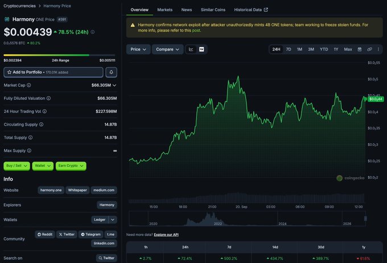The image size is (387, 263).
Task: Switch to Overview tab
Action: 139,10
